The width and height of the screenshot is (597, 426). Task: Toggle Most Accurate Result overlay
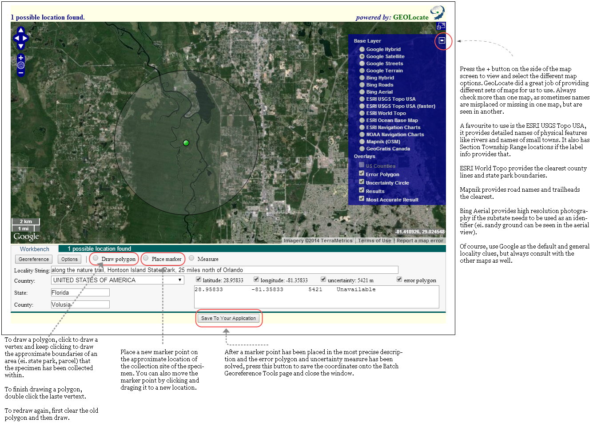coord(362,199)
